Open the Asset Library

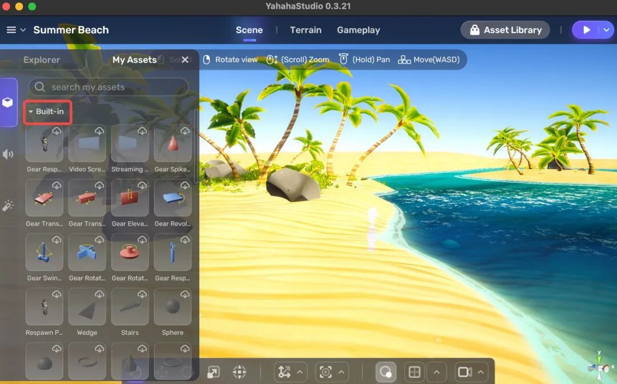[x=505, y=30]
